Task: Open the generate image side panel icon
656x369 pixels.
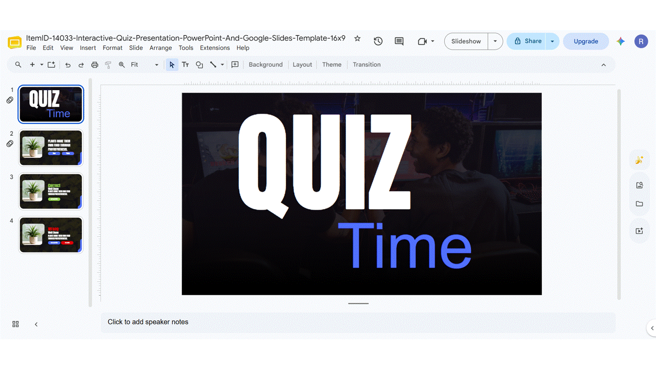Action: pos(639,231)
